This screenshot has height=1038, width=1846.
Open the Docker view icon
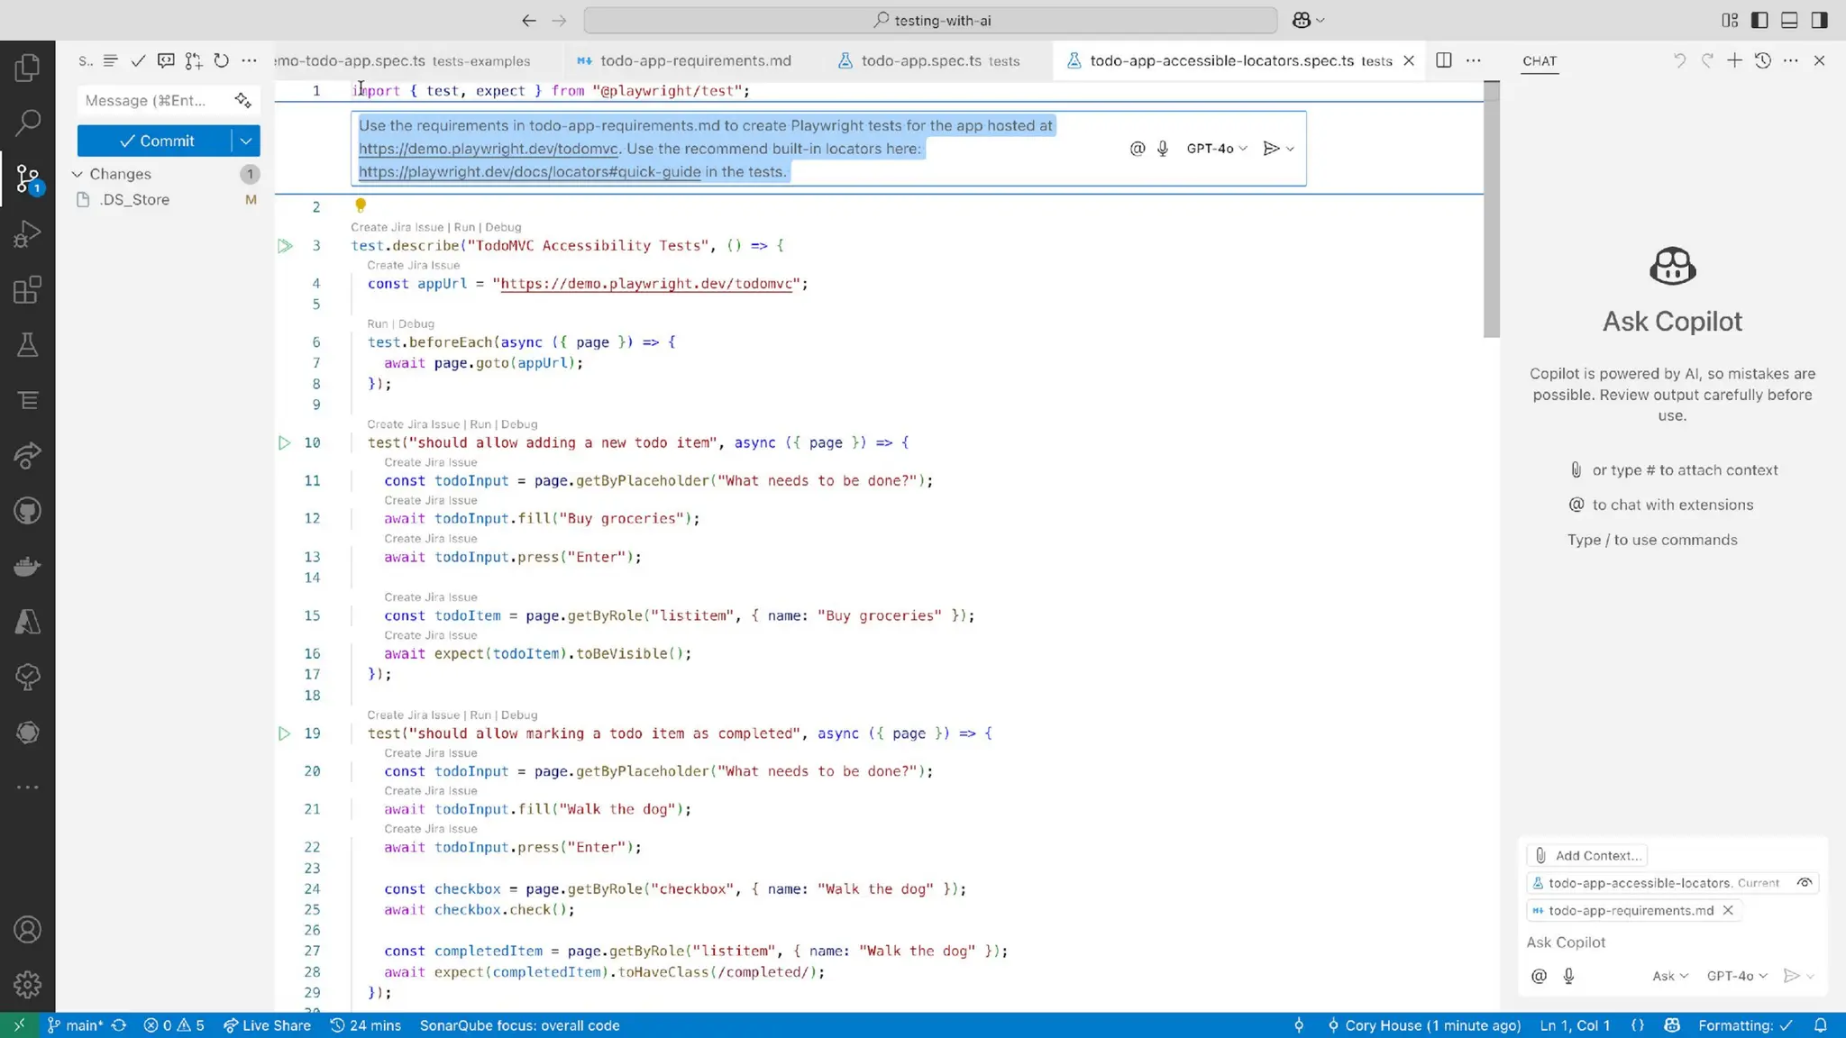[x=27, y=567]
